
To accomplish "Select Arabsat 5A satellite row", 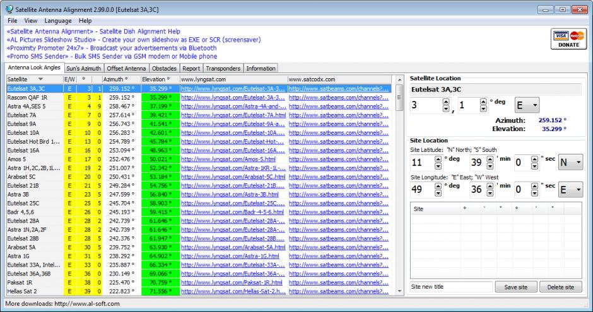I will [x=199, y=247].
